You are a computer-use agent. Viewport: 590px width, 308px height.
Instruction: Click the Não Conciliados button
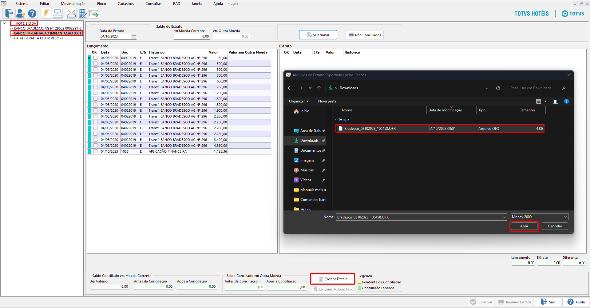point(365,35)
